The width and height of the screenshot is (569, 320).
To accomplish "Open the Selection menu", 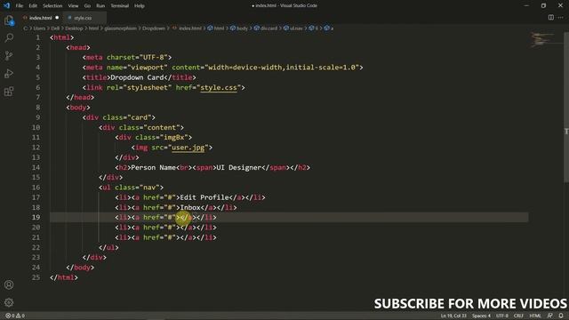I will [52, 6].
